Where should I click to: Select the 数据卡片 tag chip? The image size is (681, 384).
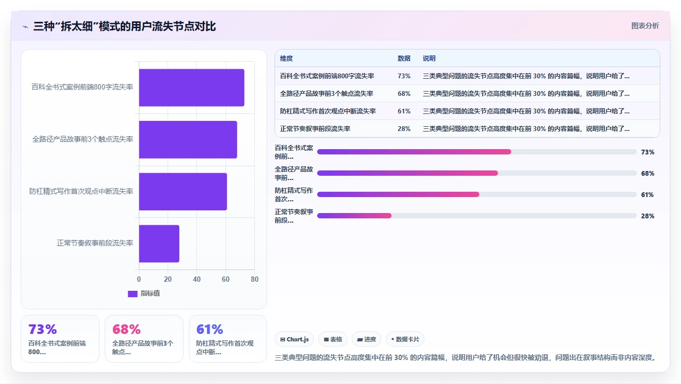point(405,339)
